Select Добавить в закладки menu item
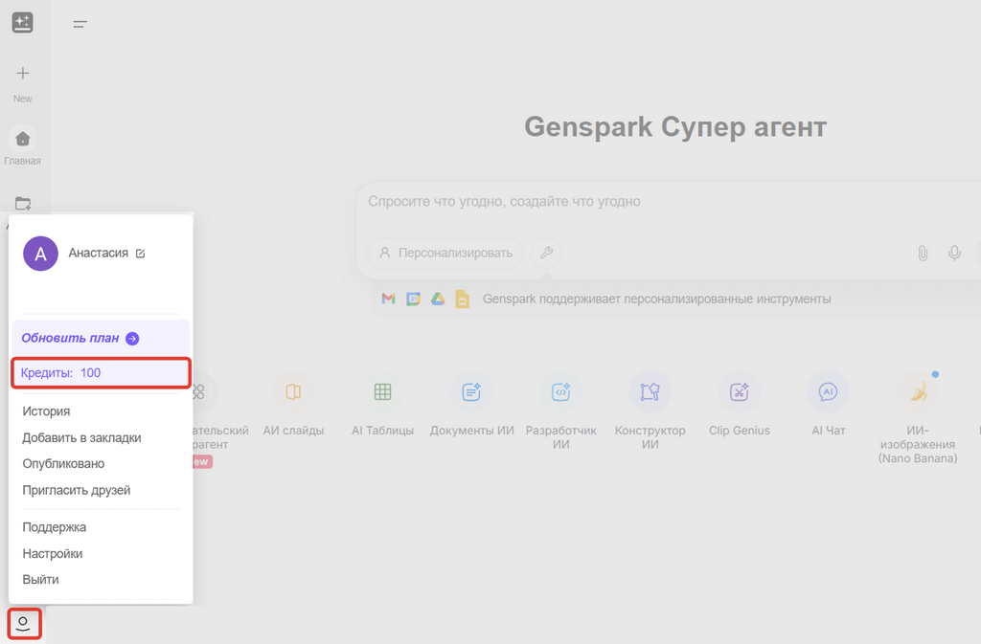 click(82, 438)
